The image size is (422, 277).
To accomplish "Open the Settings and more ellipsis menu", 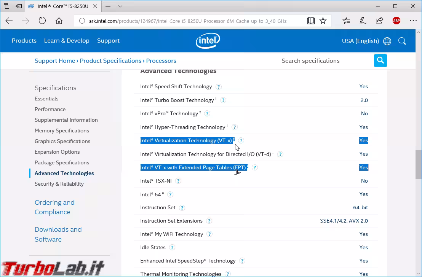I will [x=413, y=21].
